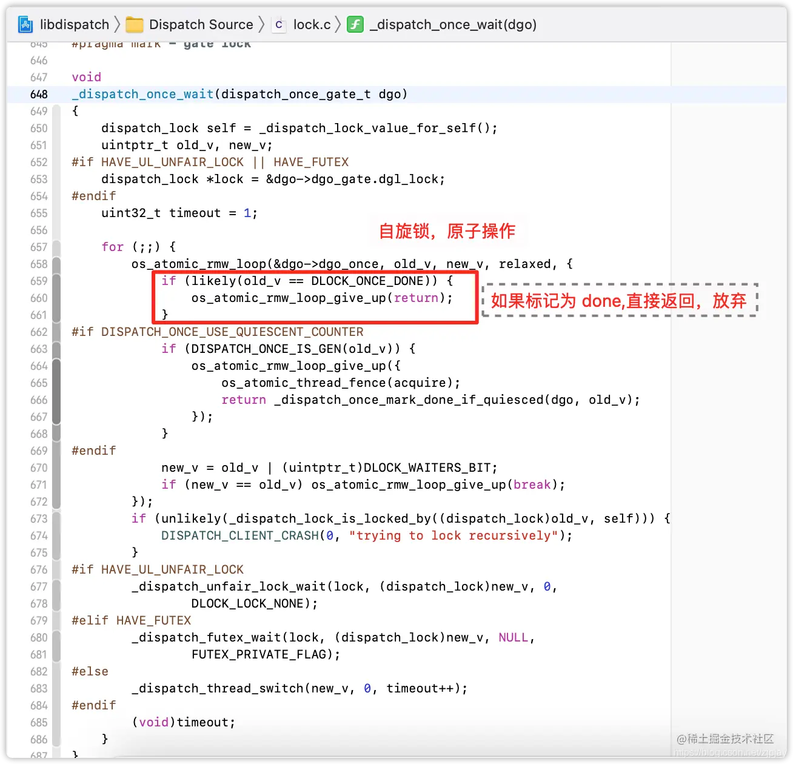Click DLOCK_LOCK_NONE on line 678
Image resolution: width=793 pixels, height=764 pixels.
247,603
